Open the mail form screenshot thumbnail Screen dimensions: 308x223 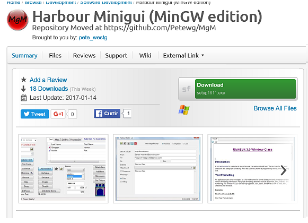pyautogui.click(x=158, y=169)
